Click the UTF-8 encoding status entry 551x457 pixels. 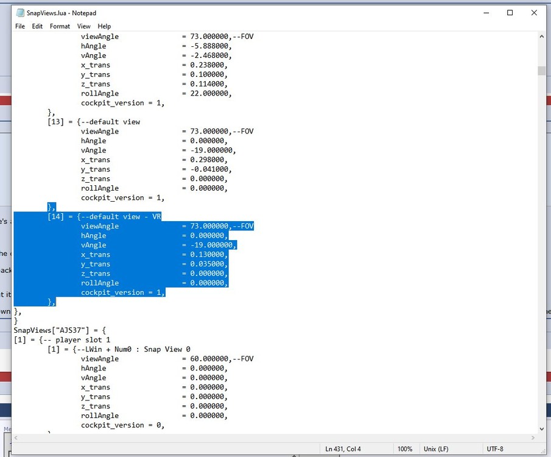[x=495, y=449]
